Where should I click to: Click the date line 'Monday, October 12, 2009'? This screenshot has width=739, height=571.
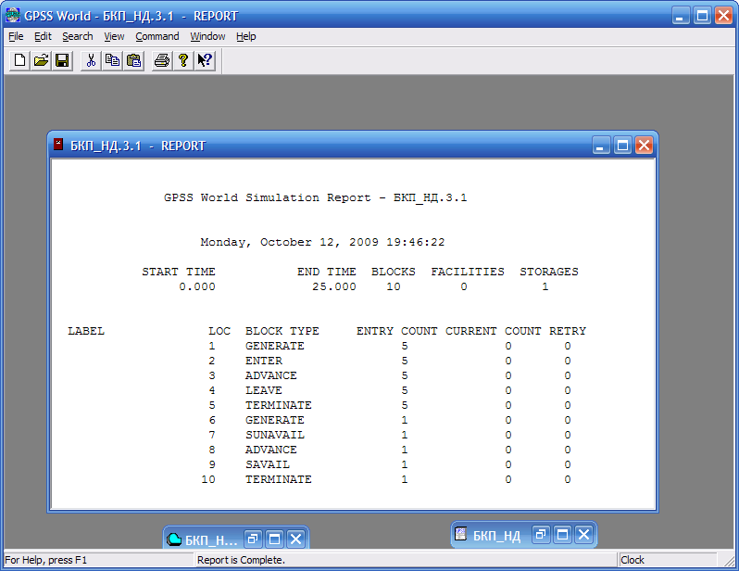click(x=289, y=242)
